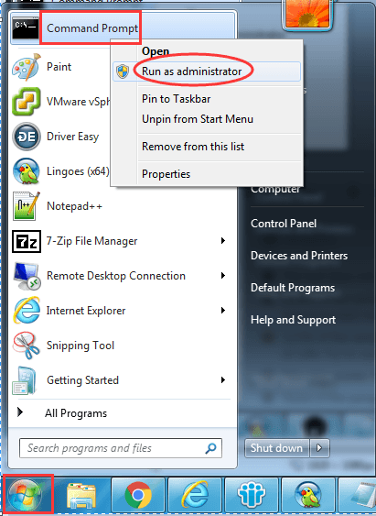Click the Internet Explorer taskbar icon

point(195,495)
